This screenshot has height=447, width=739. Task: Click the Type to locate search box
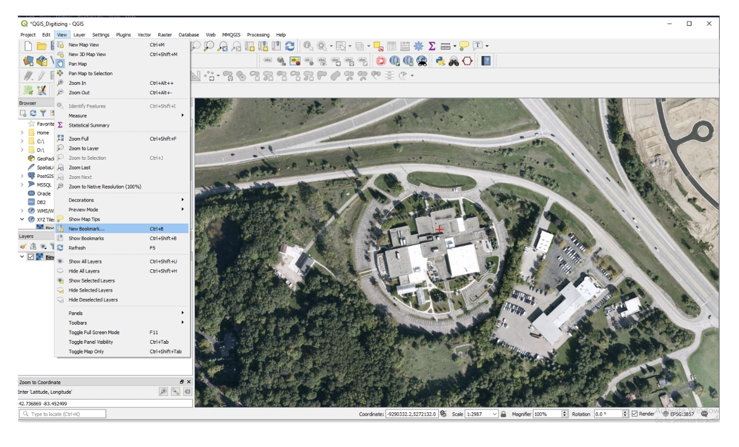point(63,414)
